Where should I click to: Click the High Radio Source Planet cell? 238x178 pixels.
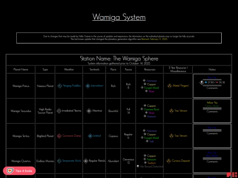point(45,111)
